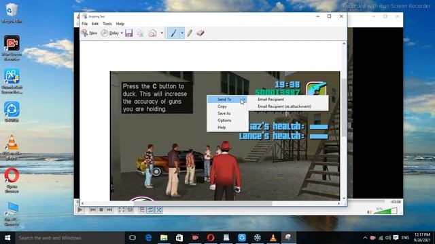Image resolution: width=435 pixels, height=244 pixels.
Task: Click VLC next track button
Action: pyautogui.click(x=109, y=209)
